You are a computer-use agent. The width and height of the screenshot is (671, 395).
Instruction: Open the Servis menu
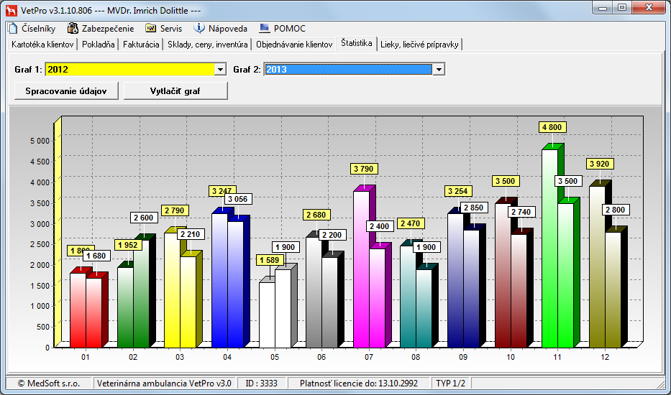click(171, 29)
